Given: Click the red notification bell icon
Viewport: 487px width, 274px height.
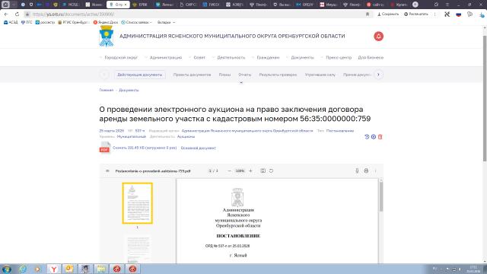Looking at the screenshot, I should [x=378, y=37].
